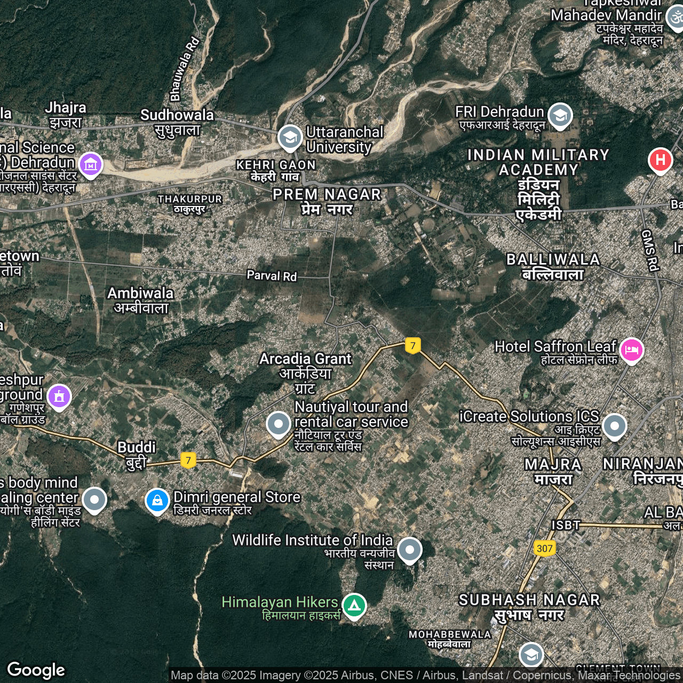Image resolution: width=683 pixels, height=683 pixels.
Task: Select the FRI Dehradun graduation cap pin
Action: (560, 115)
